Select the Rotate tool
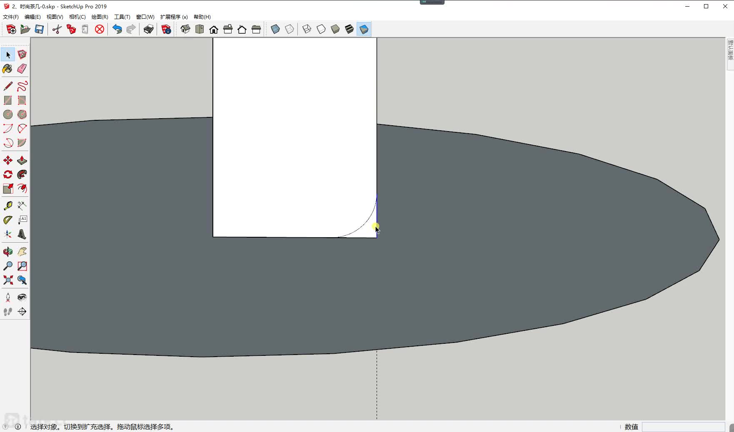The image size is (734, 432). [8, 174]
